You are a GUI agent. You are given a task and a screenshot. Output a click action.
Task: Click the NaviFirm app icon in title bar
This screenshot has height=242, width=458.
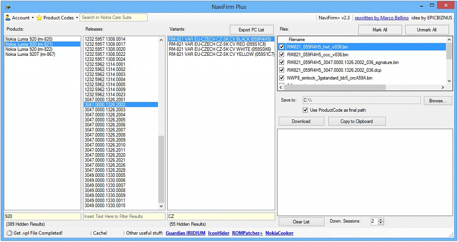pyautogui.click(x=8, y=6)
